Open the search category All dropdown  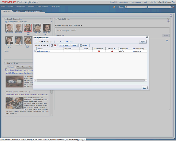click(136, 7)
